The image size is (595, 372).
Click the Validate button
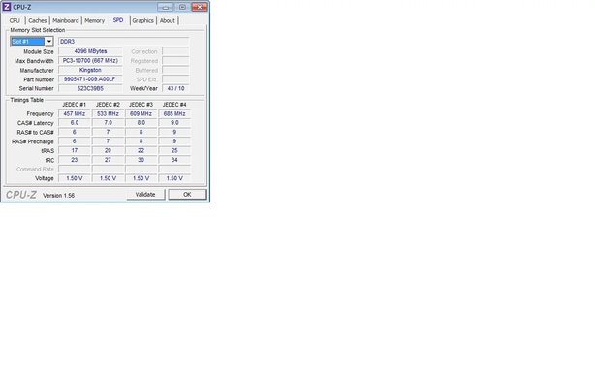(145, 195)
